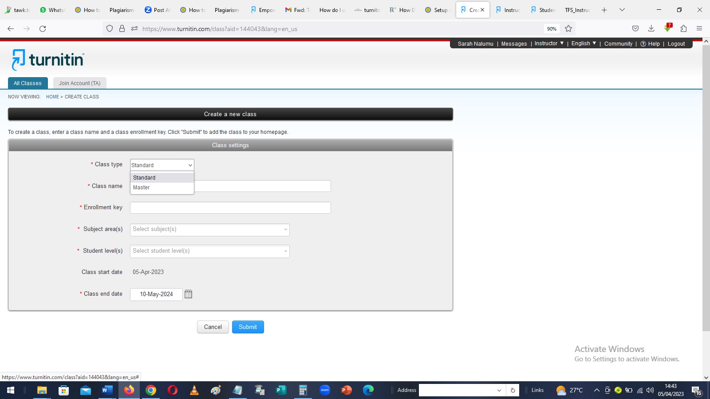Show hidden system tray icons
Screen dimensions: 710x399
coord(596,390)
